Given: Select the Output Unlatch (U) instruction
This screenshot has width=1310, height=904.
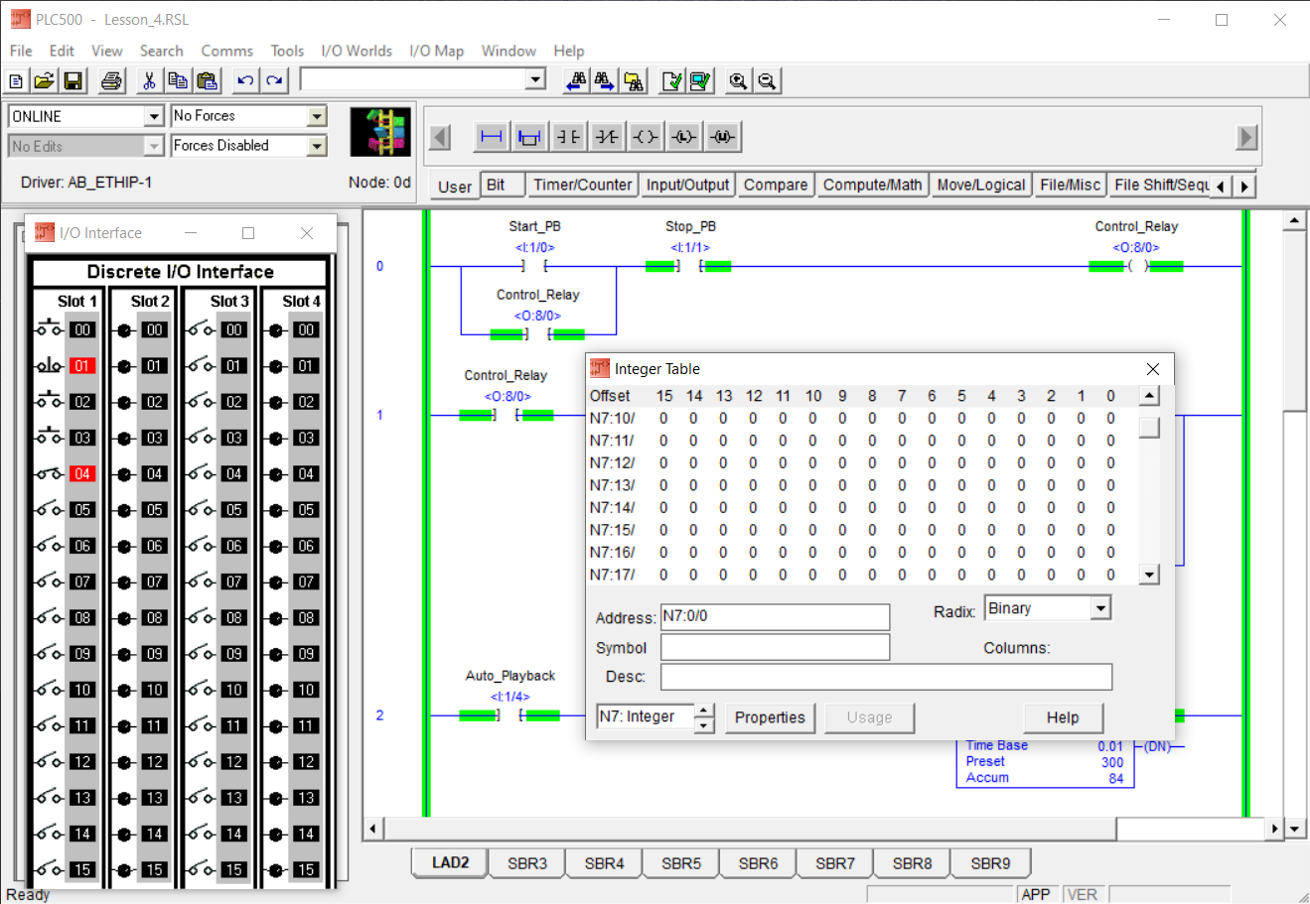Looking at the screenshot, I should click(x=723, y=137).
